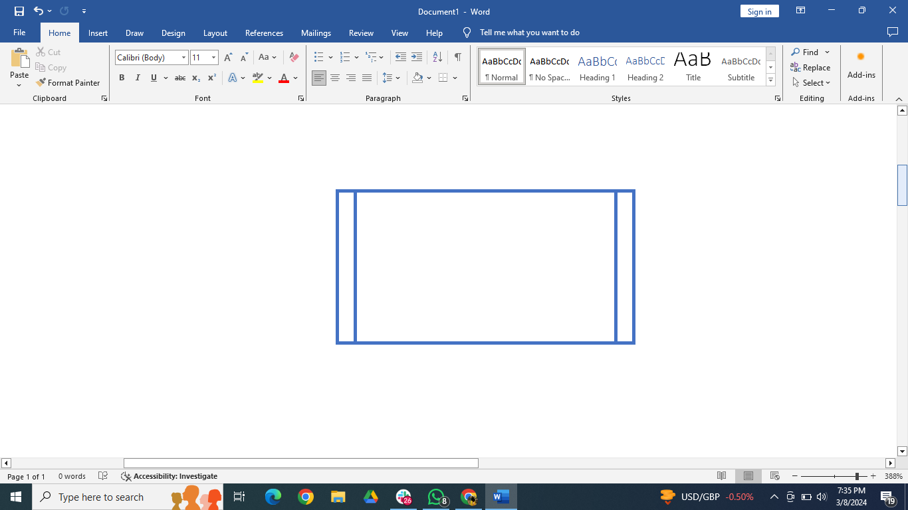Open the Change Case dropdown
This screenshot has height=510, width=908.
[x=267, y=58]
